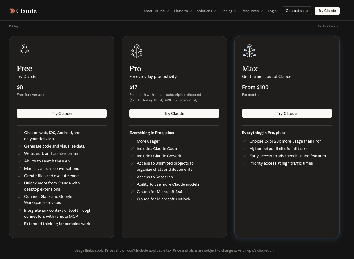Click checkmark beside Integrate any context or tool
354x259 pixels.
(20, 210)
